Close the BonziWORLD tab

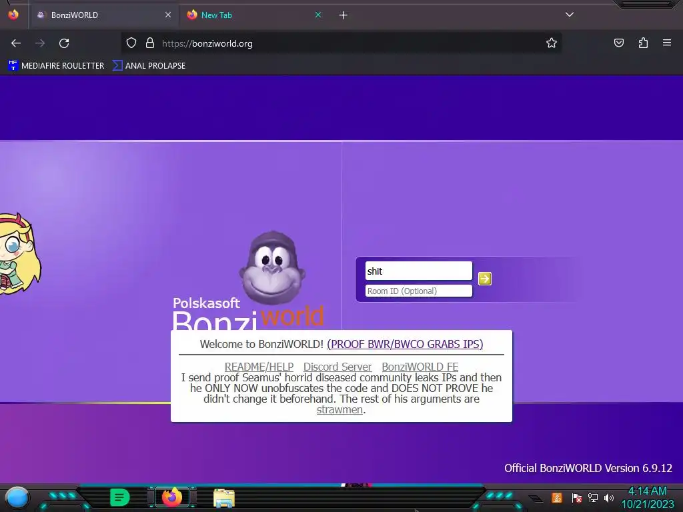(x=168, y=15)
